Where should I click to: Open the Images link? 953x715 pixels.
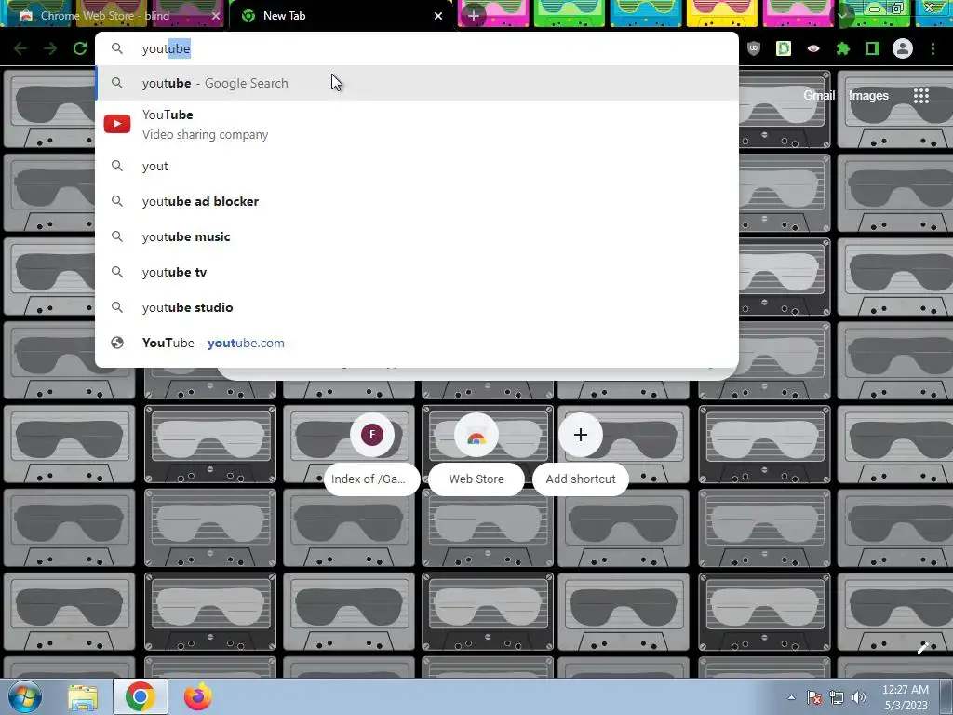(x=868, y=96)
